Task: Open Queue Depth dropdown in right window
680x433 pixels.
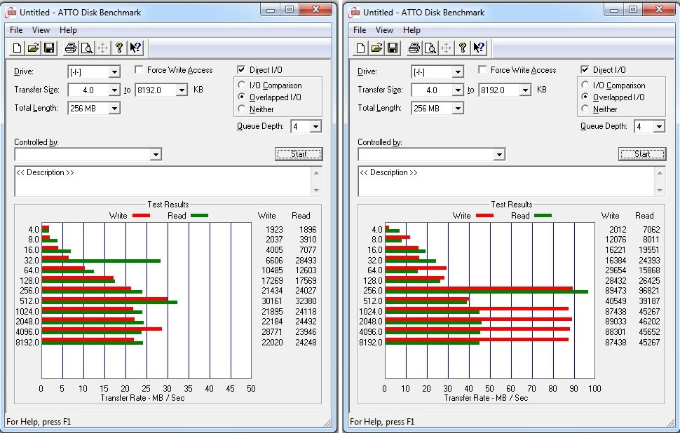Action: [659, 127]
